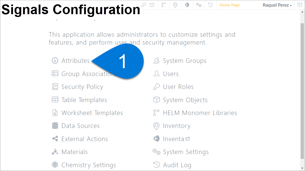The width and height of the screenshot is (305, 171).
Task: Open Worksheet Templates in the list
Action: [92, 113]
